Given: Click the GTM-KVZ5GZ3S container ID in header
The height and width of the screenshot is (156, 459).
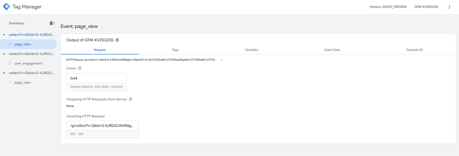Looking at the screenshot, I should pyautogui.click(x=426, y=7).
